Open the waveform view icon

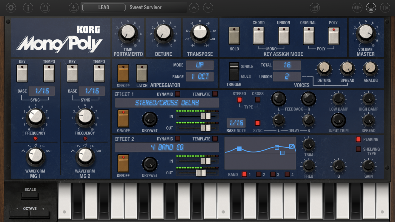tap(357, 7)
